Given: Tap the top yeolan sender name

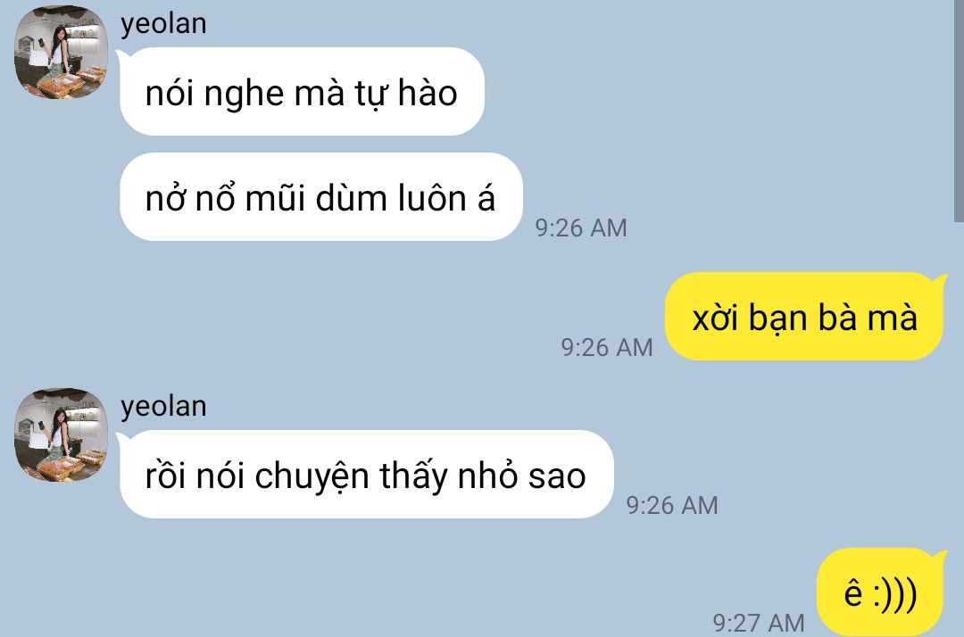Looking at the screenshot, I should 163,24.
